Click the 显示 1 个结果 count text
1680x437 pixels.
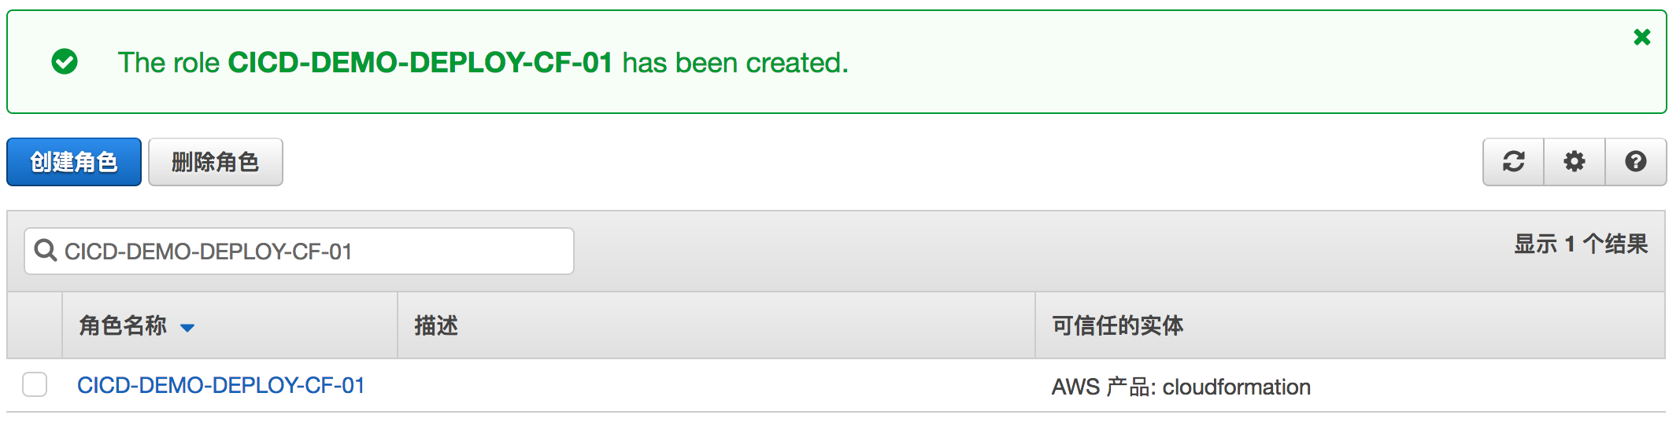coord(1580,244)
